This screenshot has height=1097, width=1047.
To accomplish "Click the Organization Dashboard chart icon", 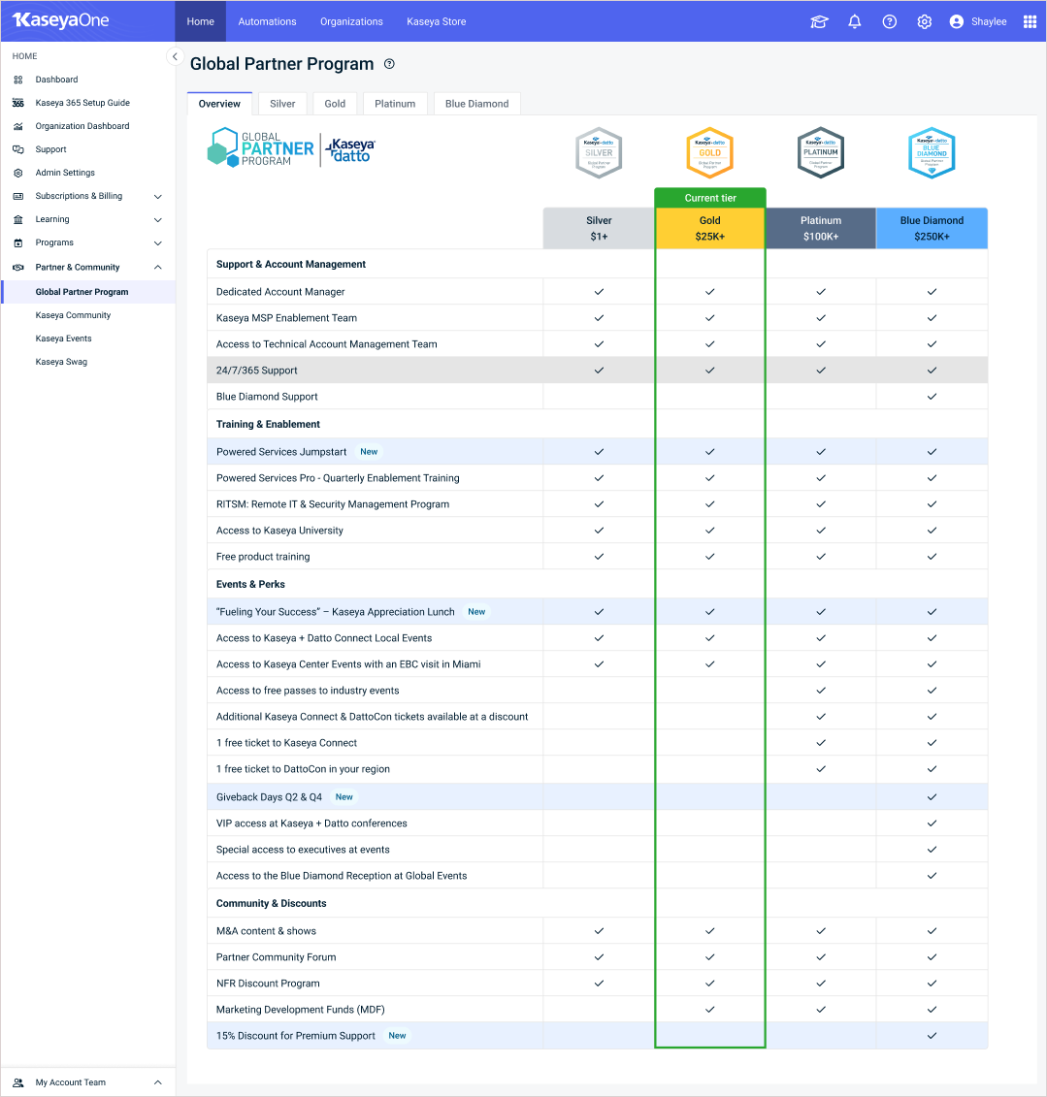I will [18, 126].
